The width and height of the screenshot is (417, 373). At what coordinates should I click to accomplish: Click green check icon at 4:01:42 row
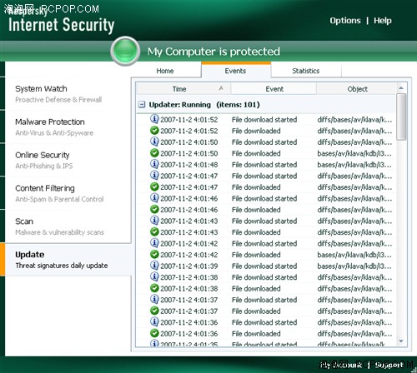pos(154,254)
